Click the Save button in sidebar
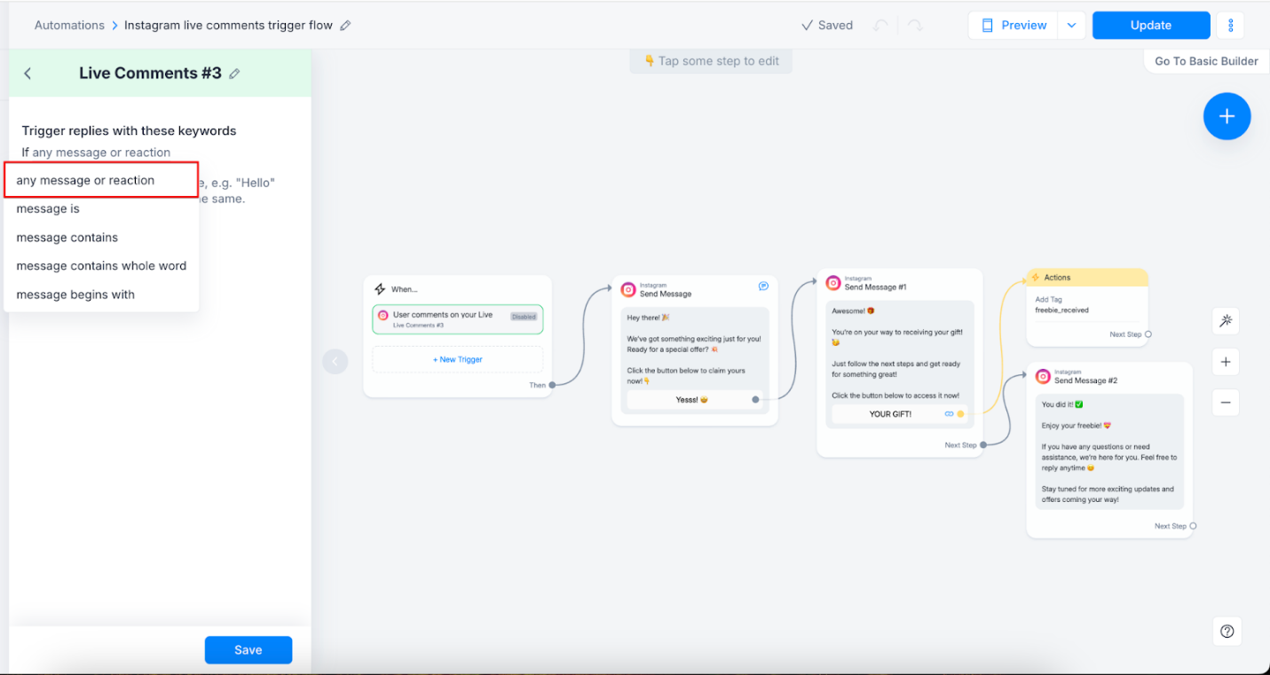This screenshot has width=1270, height=675. tap(248, 650)
